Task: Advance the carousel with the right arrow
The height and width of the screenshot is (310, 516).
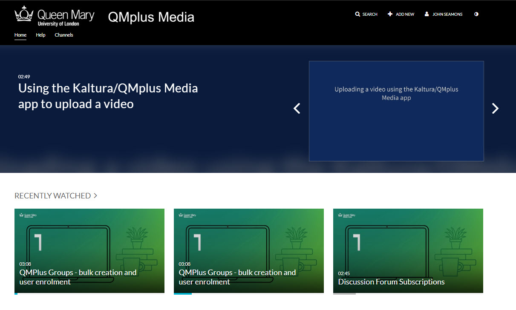Action: click(x=495, y=109)
